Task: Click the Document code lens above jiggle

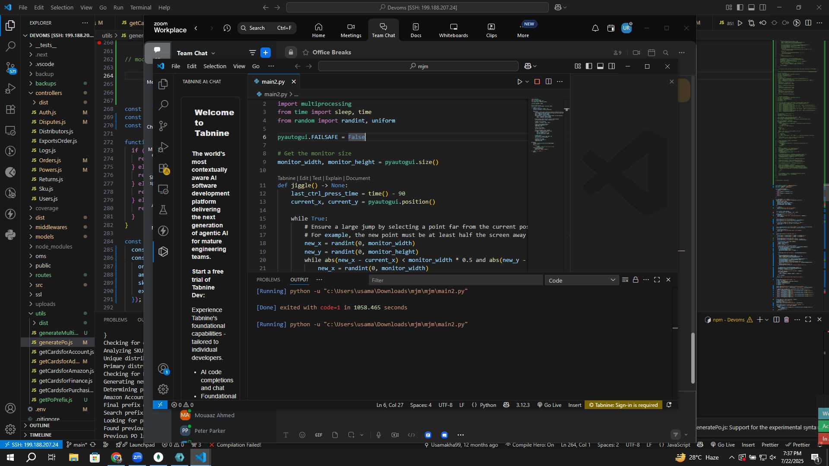Action: [x=358, y=178]
